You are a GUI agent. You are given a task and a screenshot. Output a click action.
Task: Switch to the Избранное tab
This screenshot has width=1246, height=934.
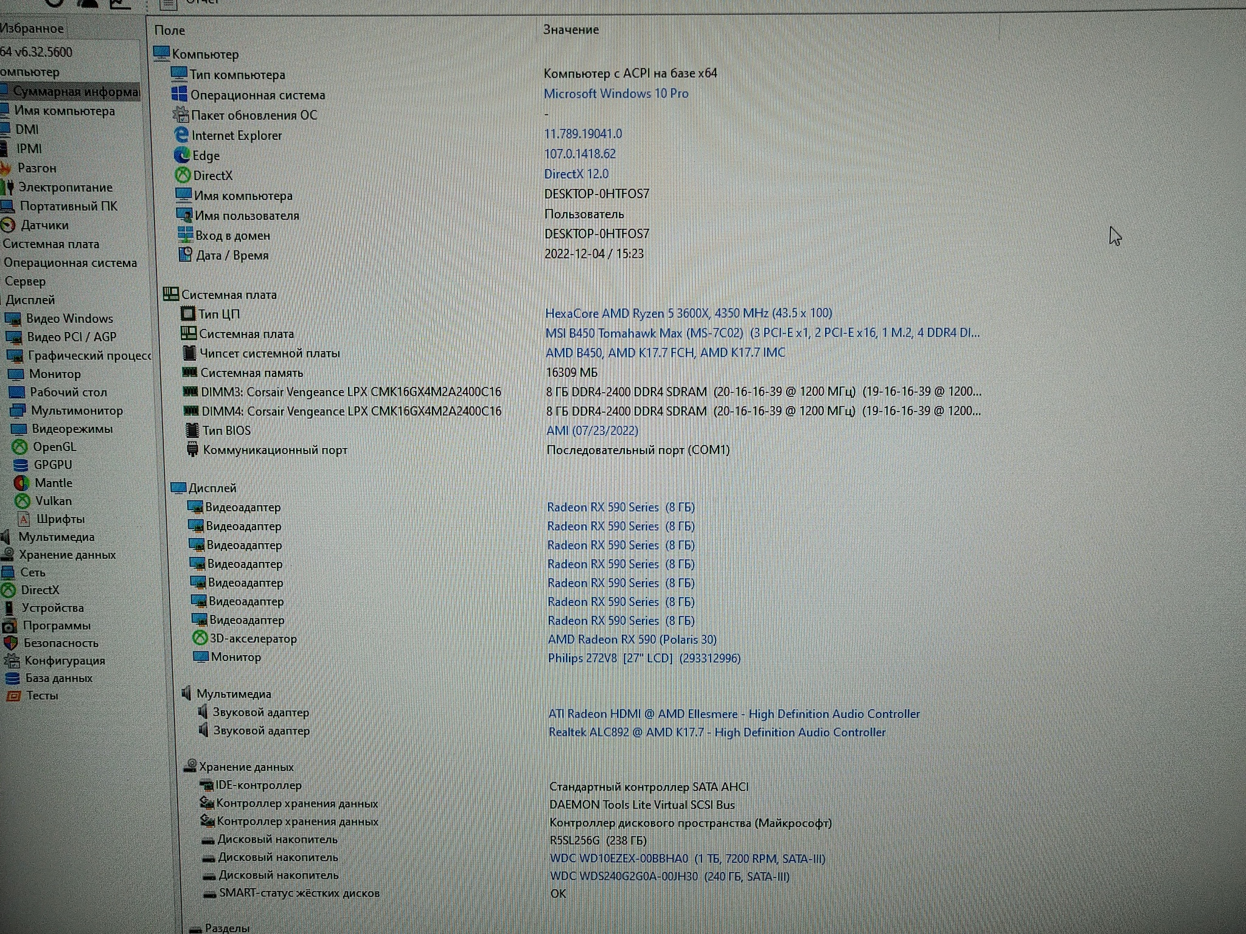coord(32,29)
